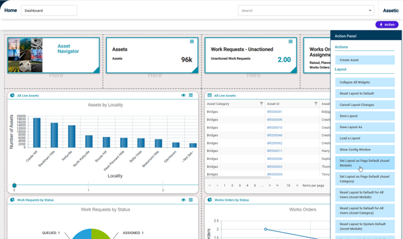Click the Asset Category column filter icon
The height and width of the screenshot is (239, 403).
tap(261, 104)
